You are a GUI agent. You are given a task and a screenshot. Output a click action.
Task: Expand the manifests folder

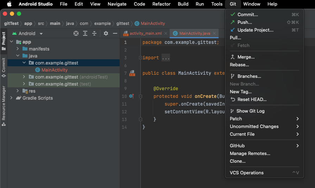18,49
